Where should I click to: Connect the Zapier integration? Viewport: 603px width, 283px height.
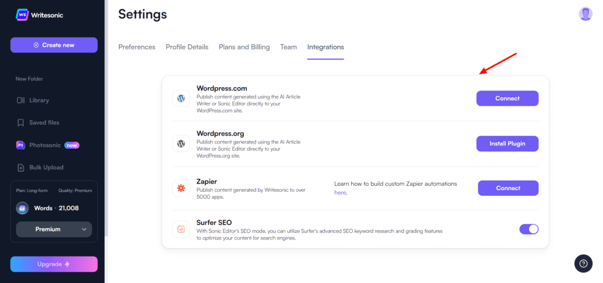pyautogui.click(x=508, y=188)
